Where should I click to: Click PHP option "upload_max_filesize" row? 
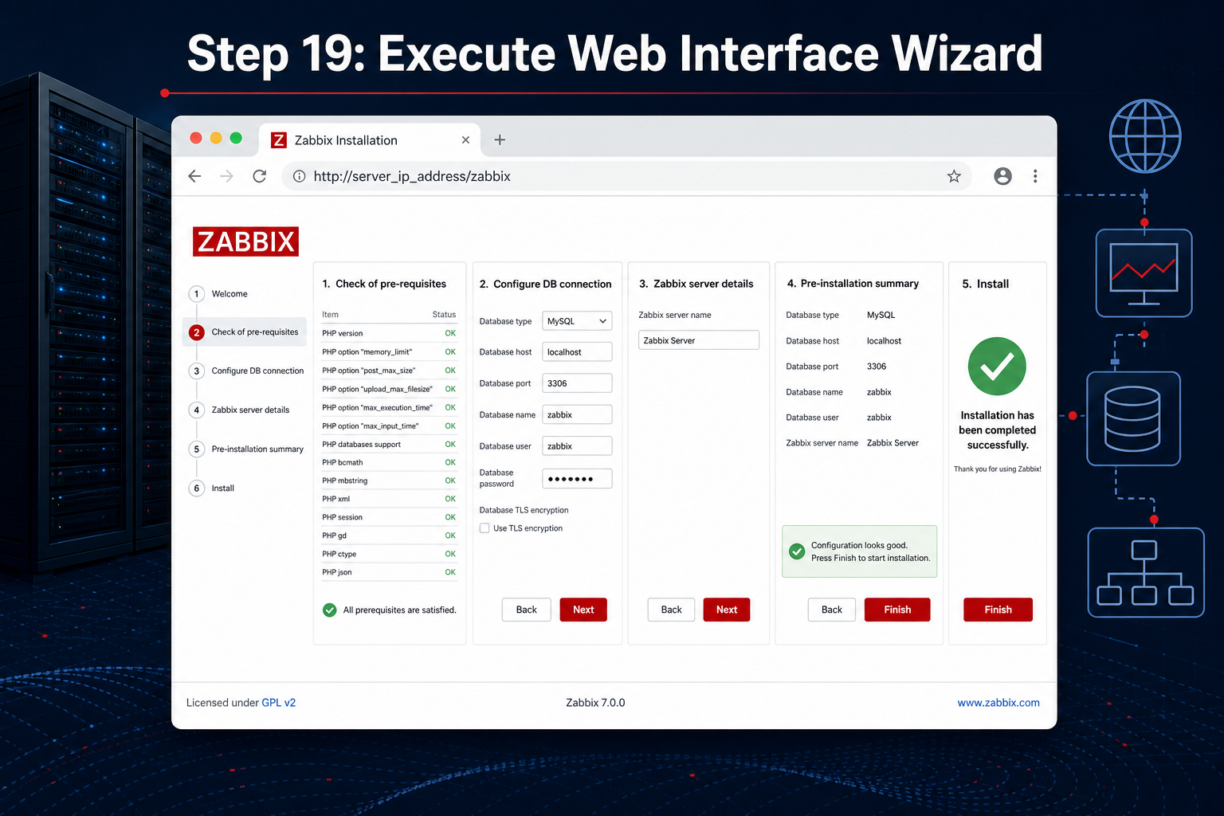pyautogui.click(x=389, y=389)
